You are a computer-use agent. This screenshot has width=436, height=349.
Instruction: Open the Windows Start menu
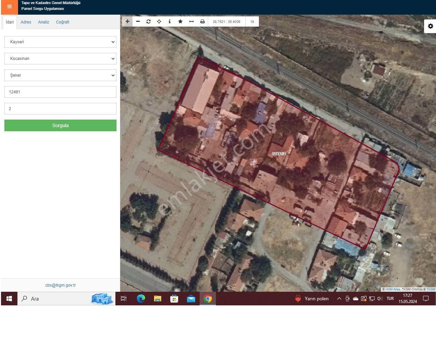point(9,299)
